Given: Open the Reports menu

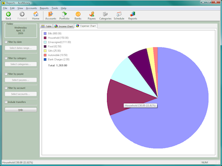Looking at the screenshot, I should (x=44, y=8).
